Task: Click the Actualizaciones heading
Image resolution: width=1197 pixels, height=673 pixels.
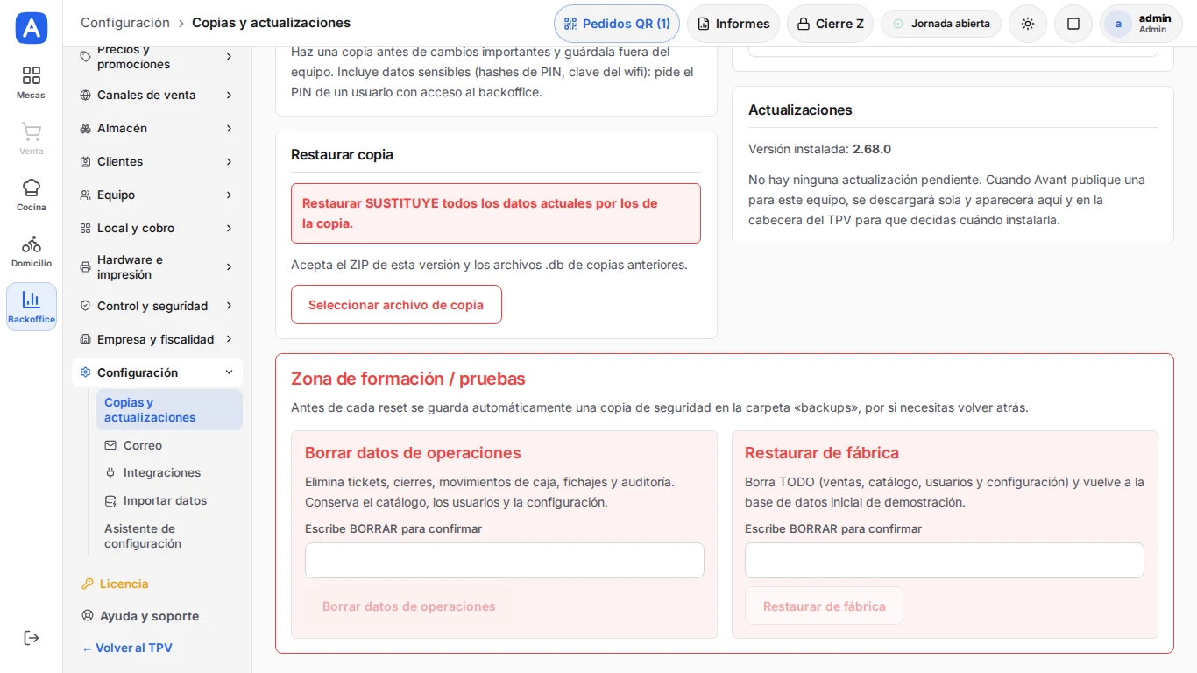Action: click(x=800, y=110)
